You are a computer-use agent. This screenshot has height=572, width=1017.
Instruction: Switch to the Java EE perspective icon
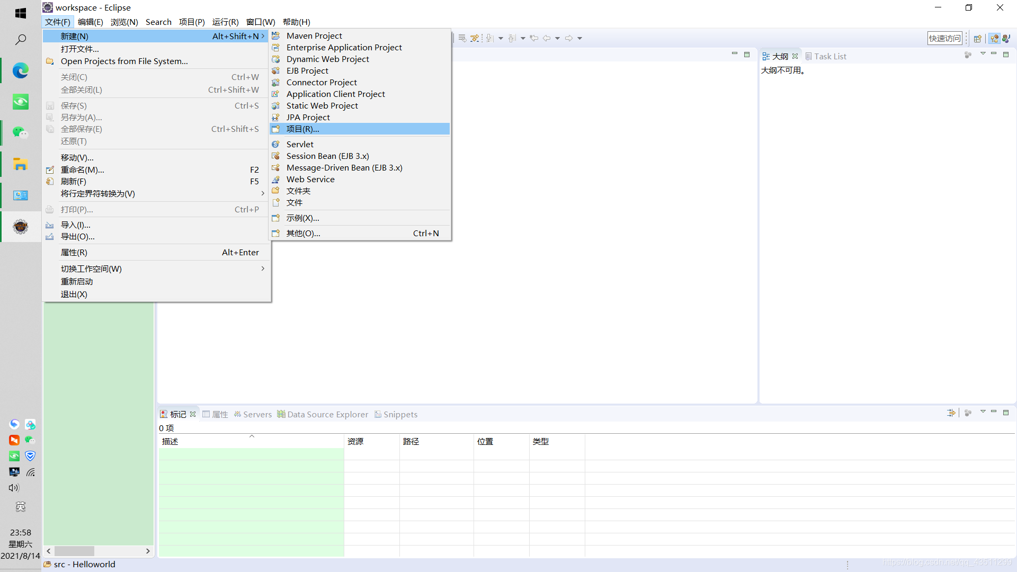click(994, 38)
